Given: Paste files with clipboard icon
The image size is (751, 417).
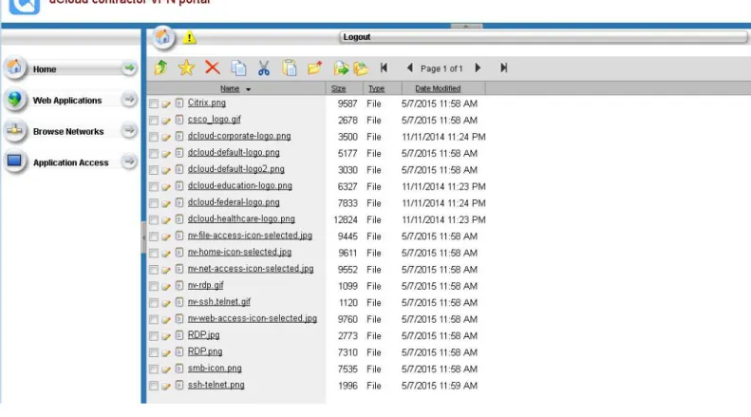Looking at the screenshot, I should [290, 68].
